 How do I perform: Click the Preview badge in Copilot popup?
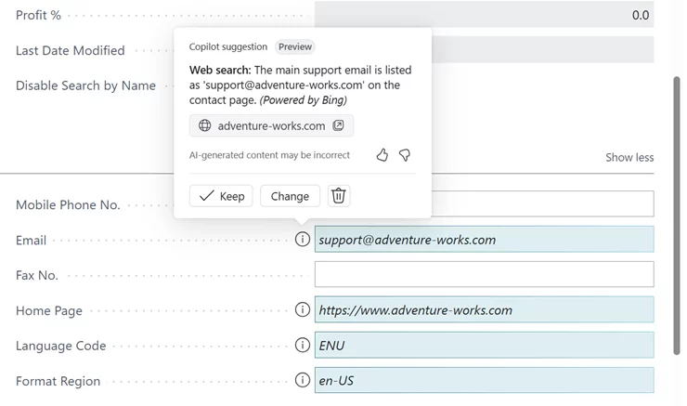tap(295, 46)
